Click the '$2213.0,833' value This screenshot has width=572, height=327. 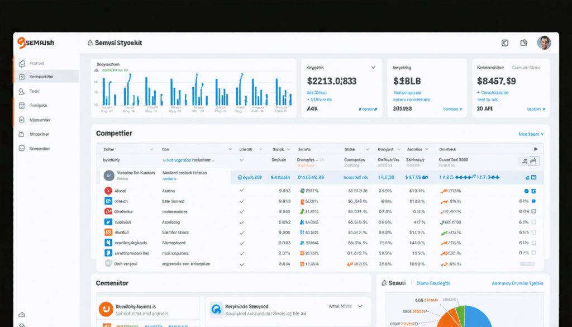(332, 80)
